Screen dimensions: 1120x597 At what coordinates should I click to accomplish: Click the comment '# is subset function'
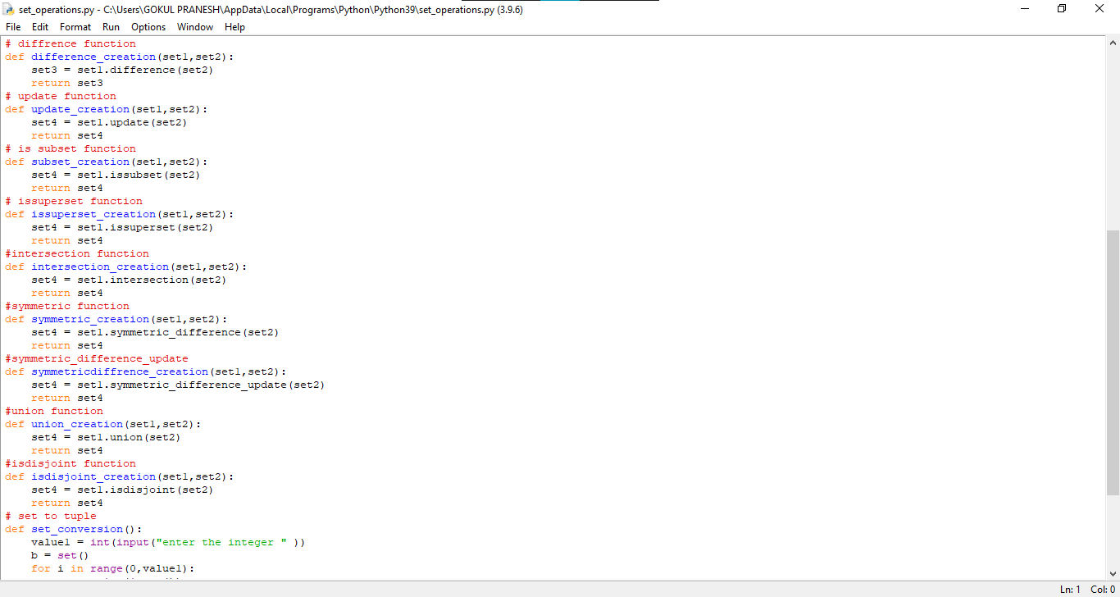[x=71, y=148]
